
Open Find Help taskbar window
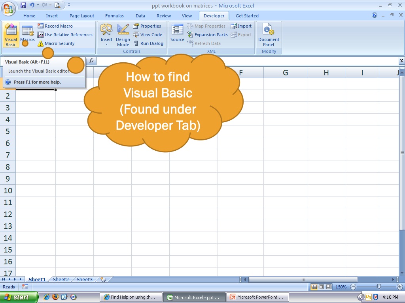pos(131,297)
